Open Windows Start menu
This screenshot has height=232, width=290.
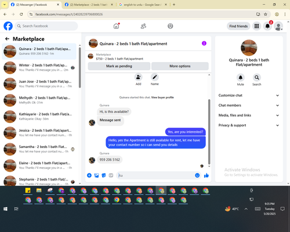point(5,209)
